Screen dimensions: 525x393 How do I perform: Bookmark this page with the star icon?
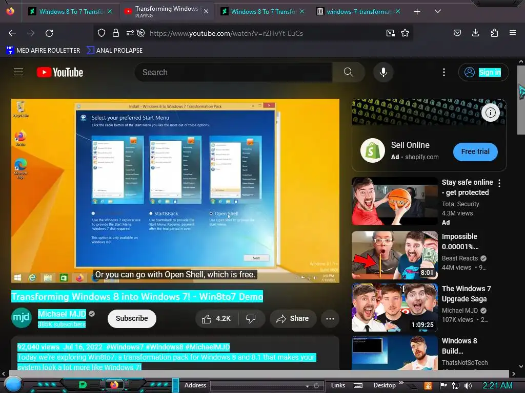[405, 33]
